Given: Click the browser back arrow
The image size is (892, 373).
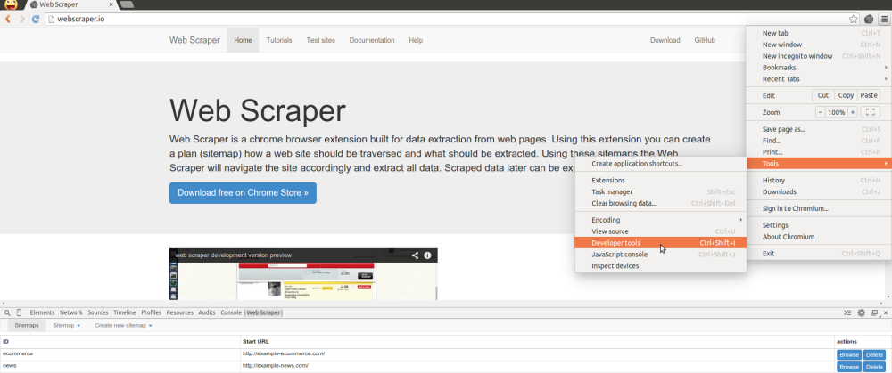Looking at the screenshot, I should tap(8, 19).
